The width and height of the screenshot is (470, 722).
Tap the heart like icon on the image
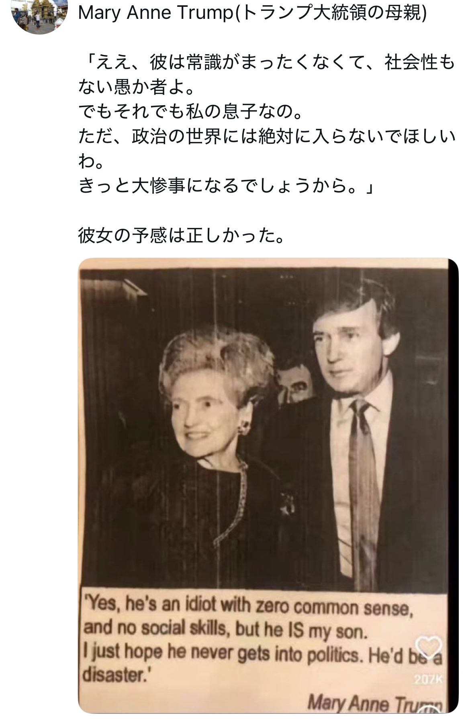pyautogui.click(x=428, y=647)
